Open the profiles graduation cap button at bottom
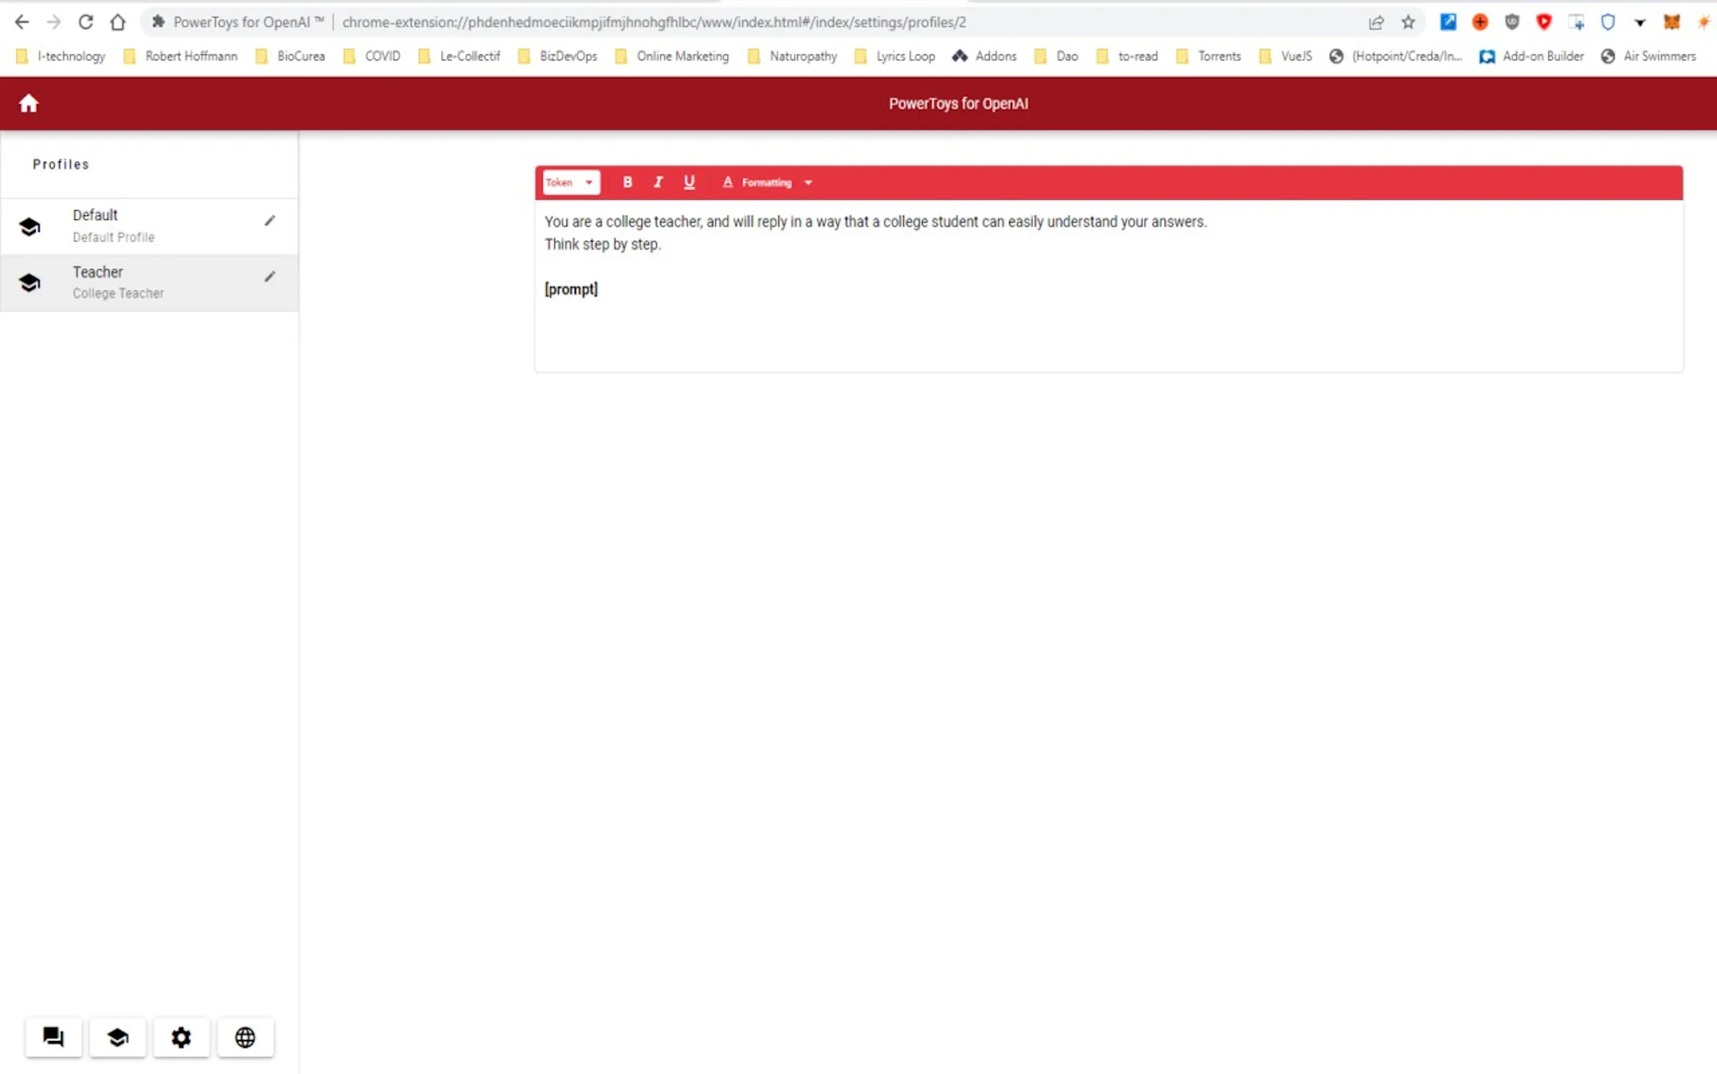 pos(118,1037)
